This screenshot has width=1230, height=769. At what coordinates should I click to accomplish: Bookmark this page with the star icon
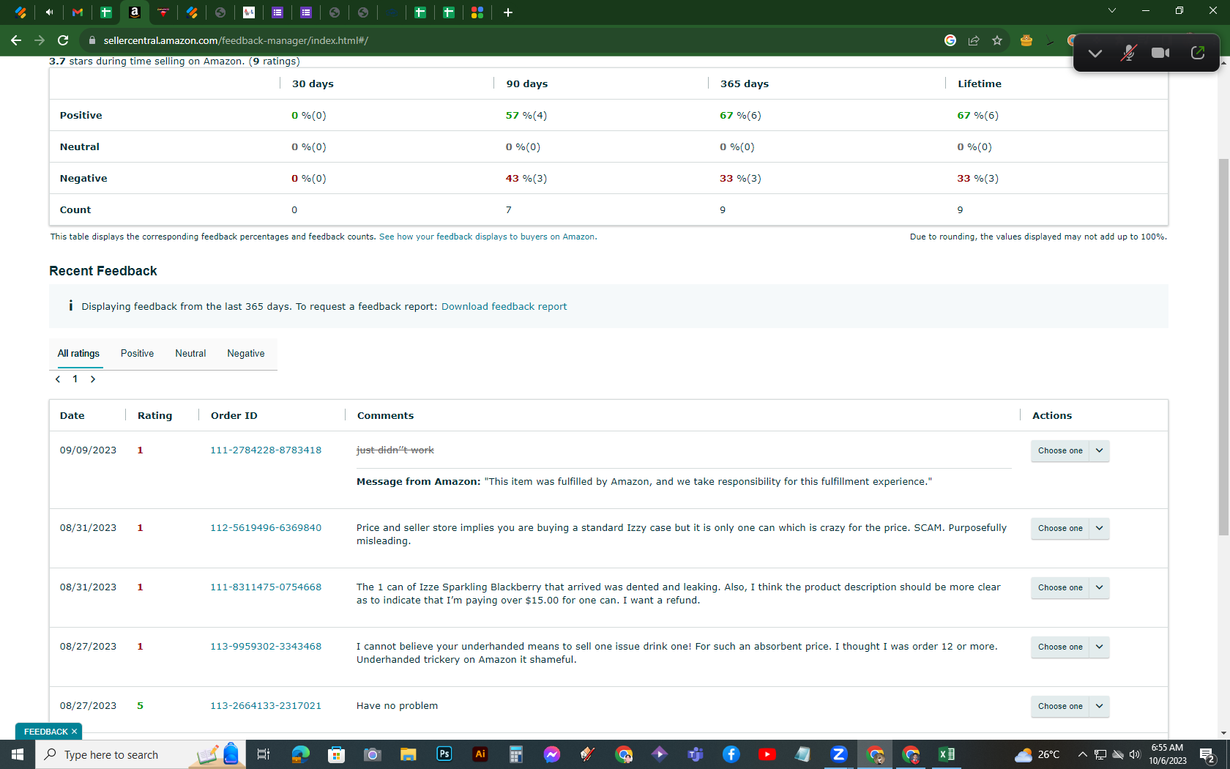[x=997, y=40]
